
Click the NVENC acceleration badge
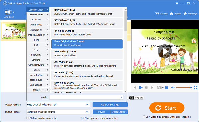[x=137, y=98]
